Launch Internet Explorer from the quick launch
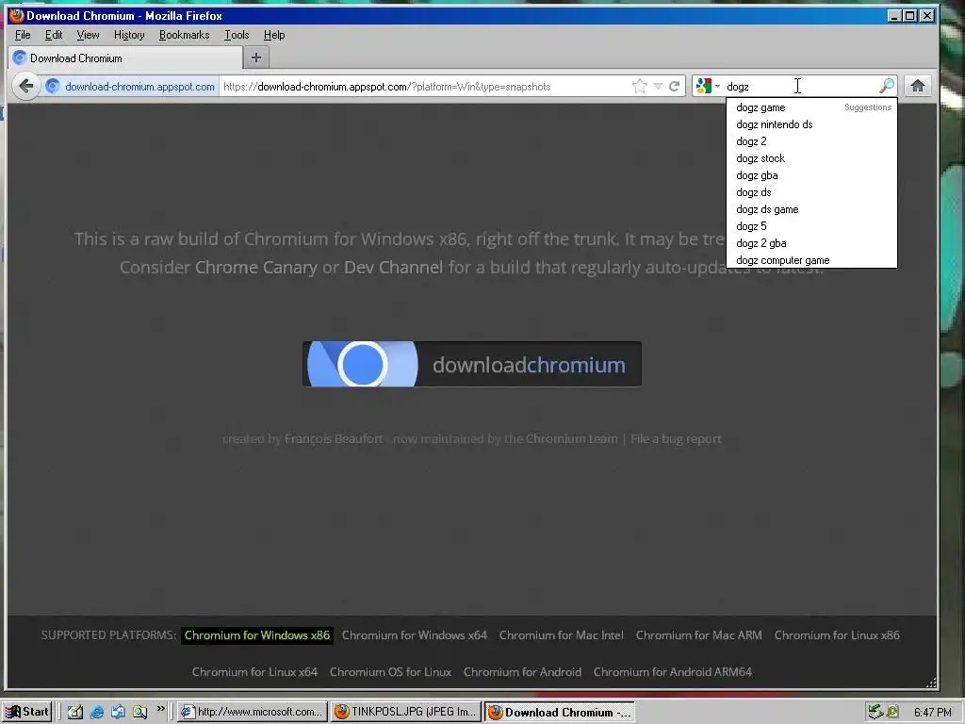This screenshot has width=965, height=724. [x=97, y=713]
